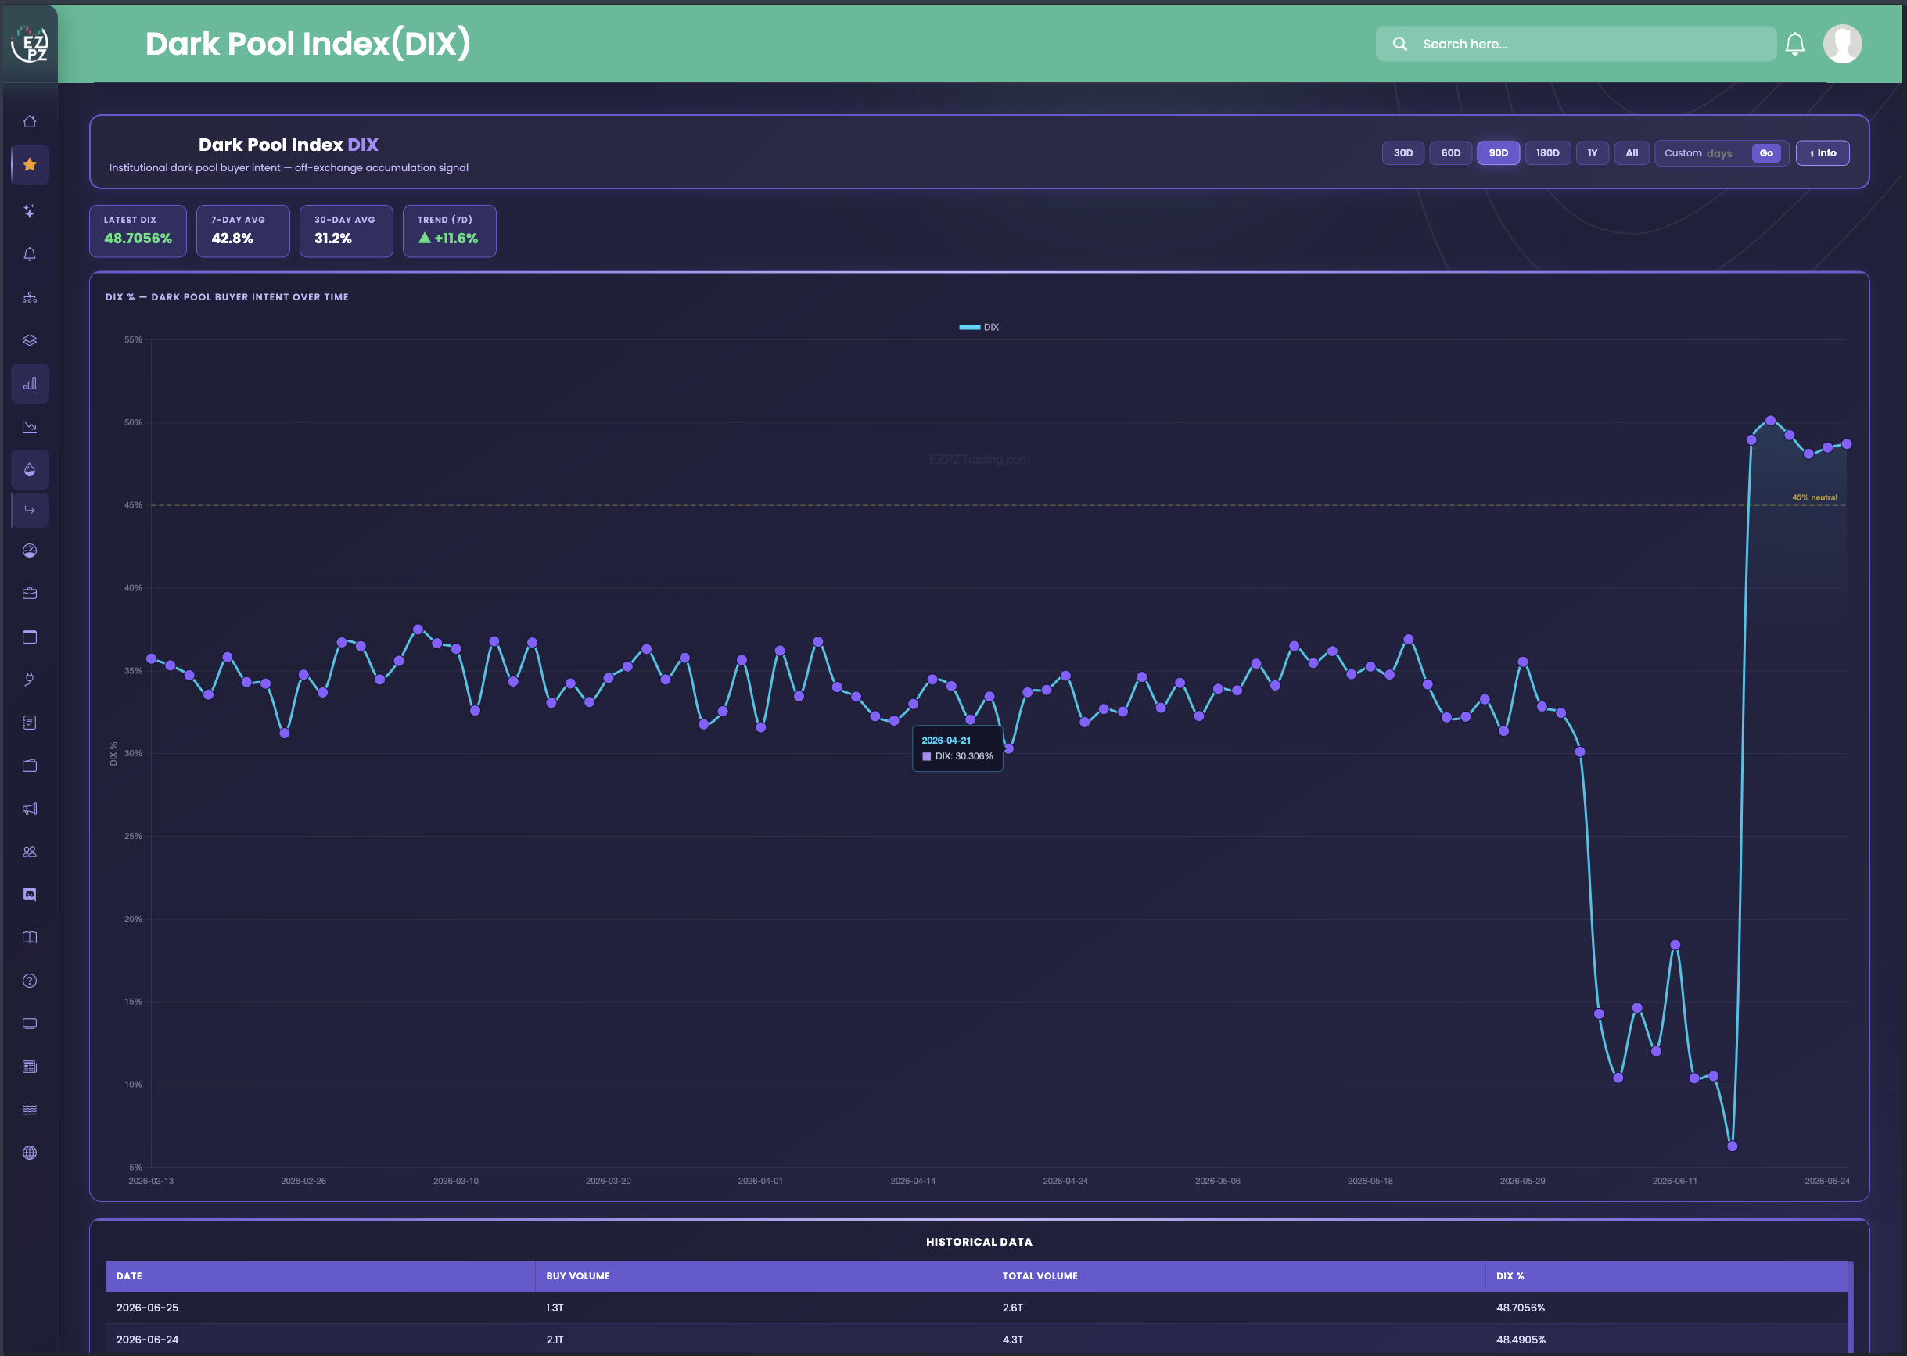Select the 180D time range
Screen dimensions: 1907x1356
coord(1548,152)
